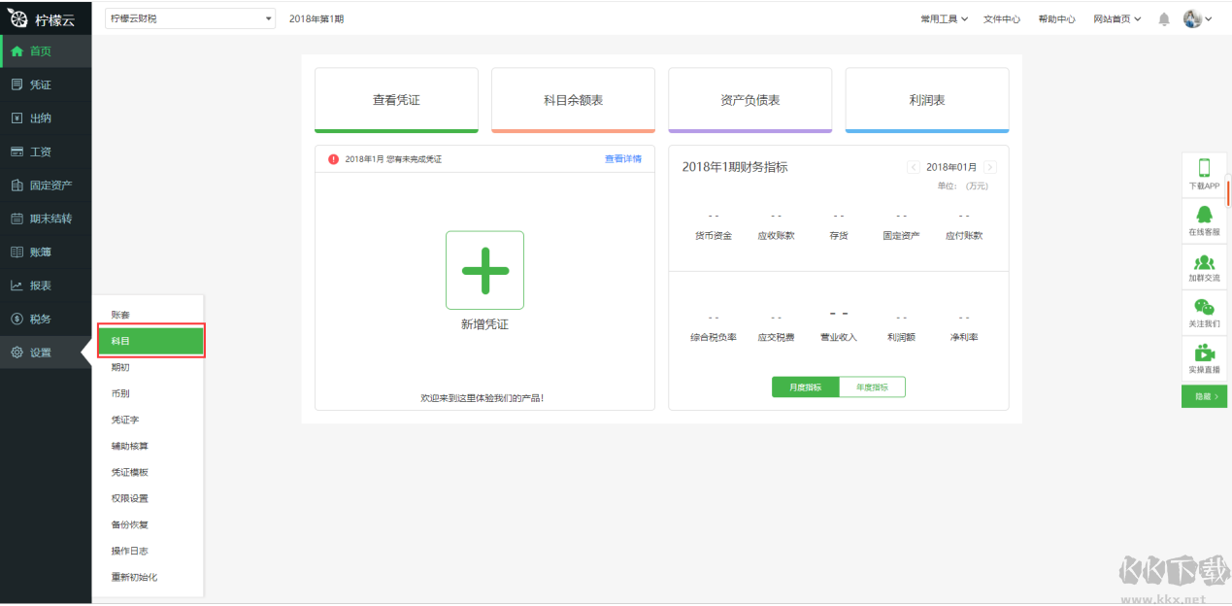The height and width of the screenshot is (606, 1232).
Task: Go to previous month arrow
Action: pos(914,167)
